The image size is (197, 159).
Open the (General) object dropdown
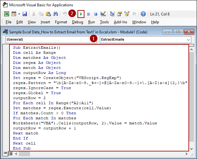pyautogui.click(x=51, y=40)
